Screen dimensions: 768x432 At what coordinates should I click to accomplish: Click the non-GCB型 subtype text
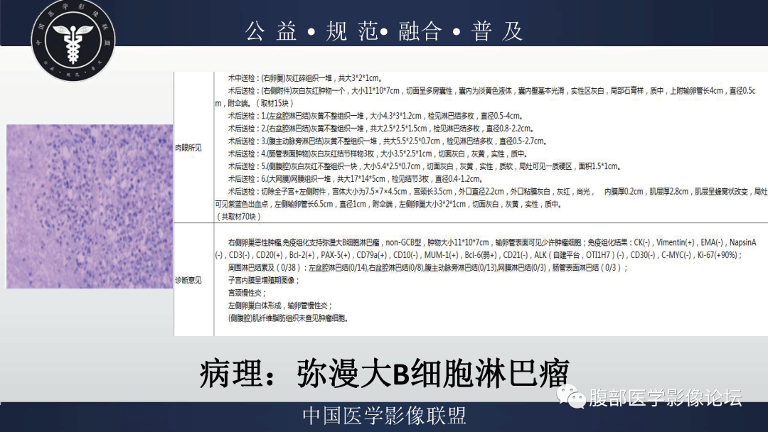click(404, 243)
